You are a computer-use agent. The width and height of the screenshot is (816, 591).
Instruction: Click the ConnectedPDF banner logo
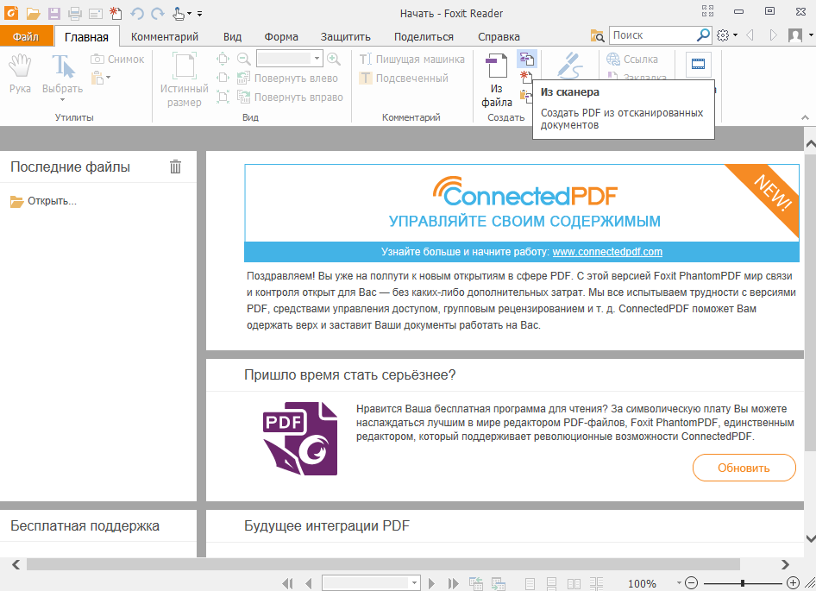(524, 192)
